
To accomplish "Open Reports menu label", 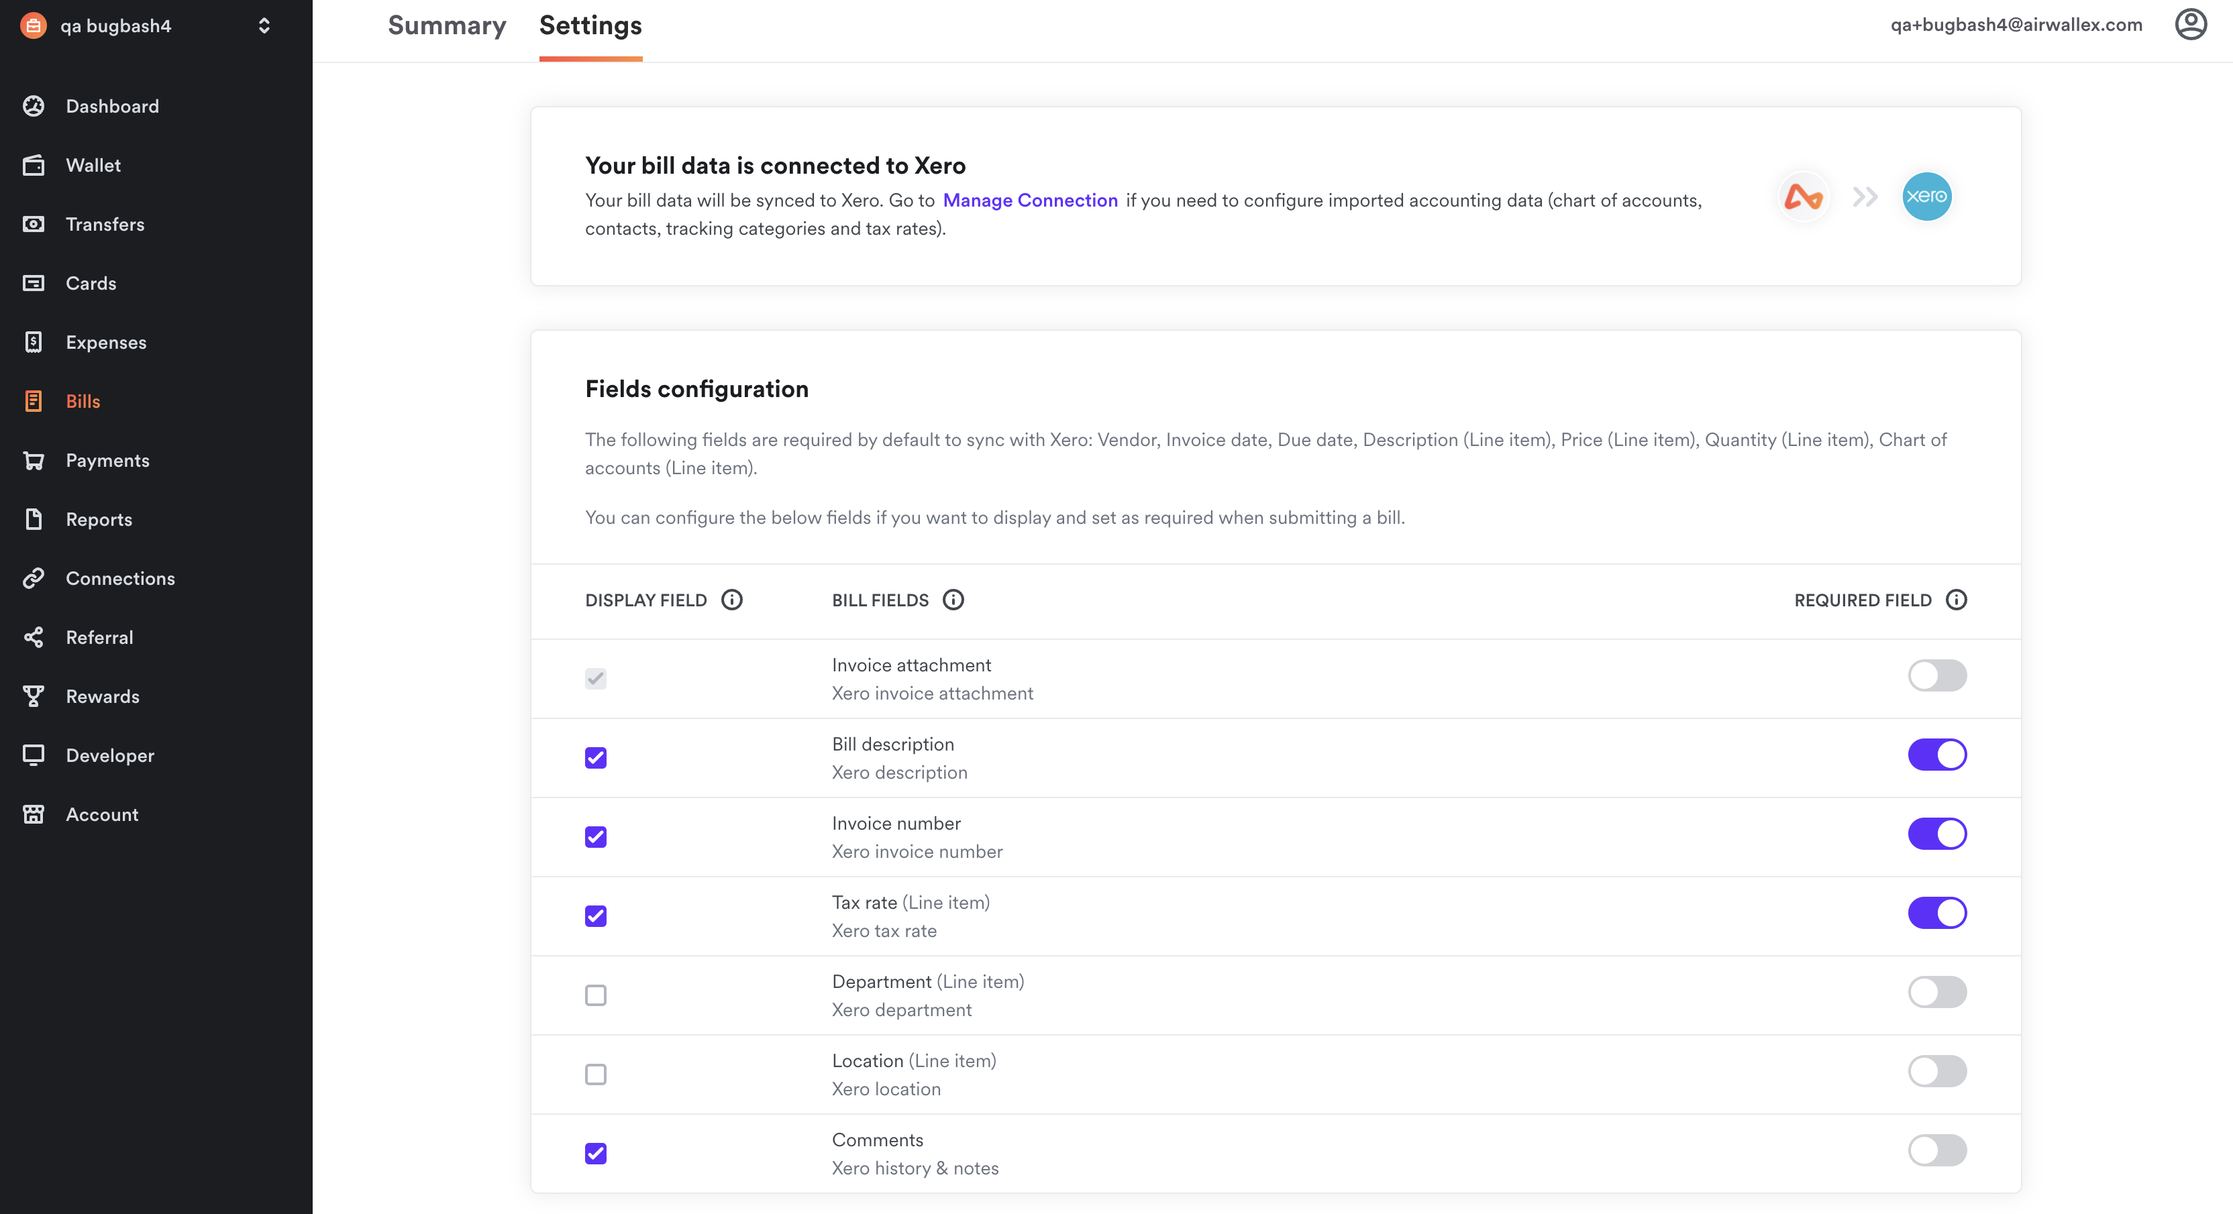I will [99, 519].
